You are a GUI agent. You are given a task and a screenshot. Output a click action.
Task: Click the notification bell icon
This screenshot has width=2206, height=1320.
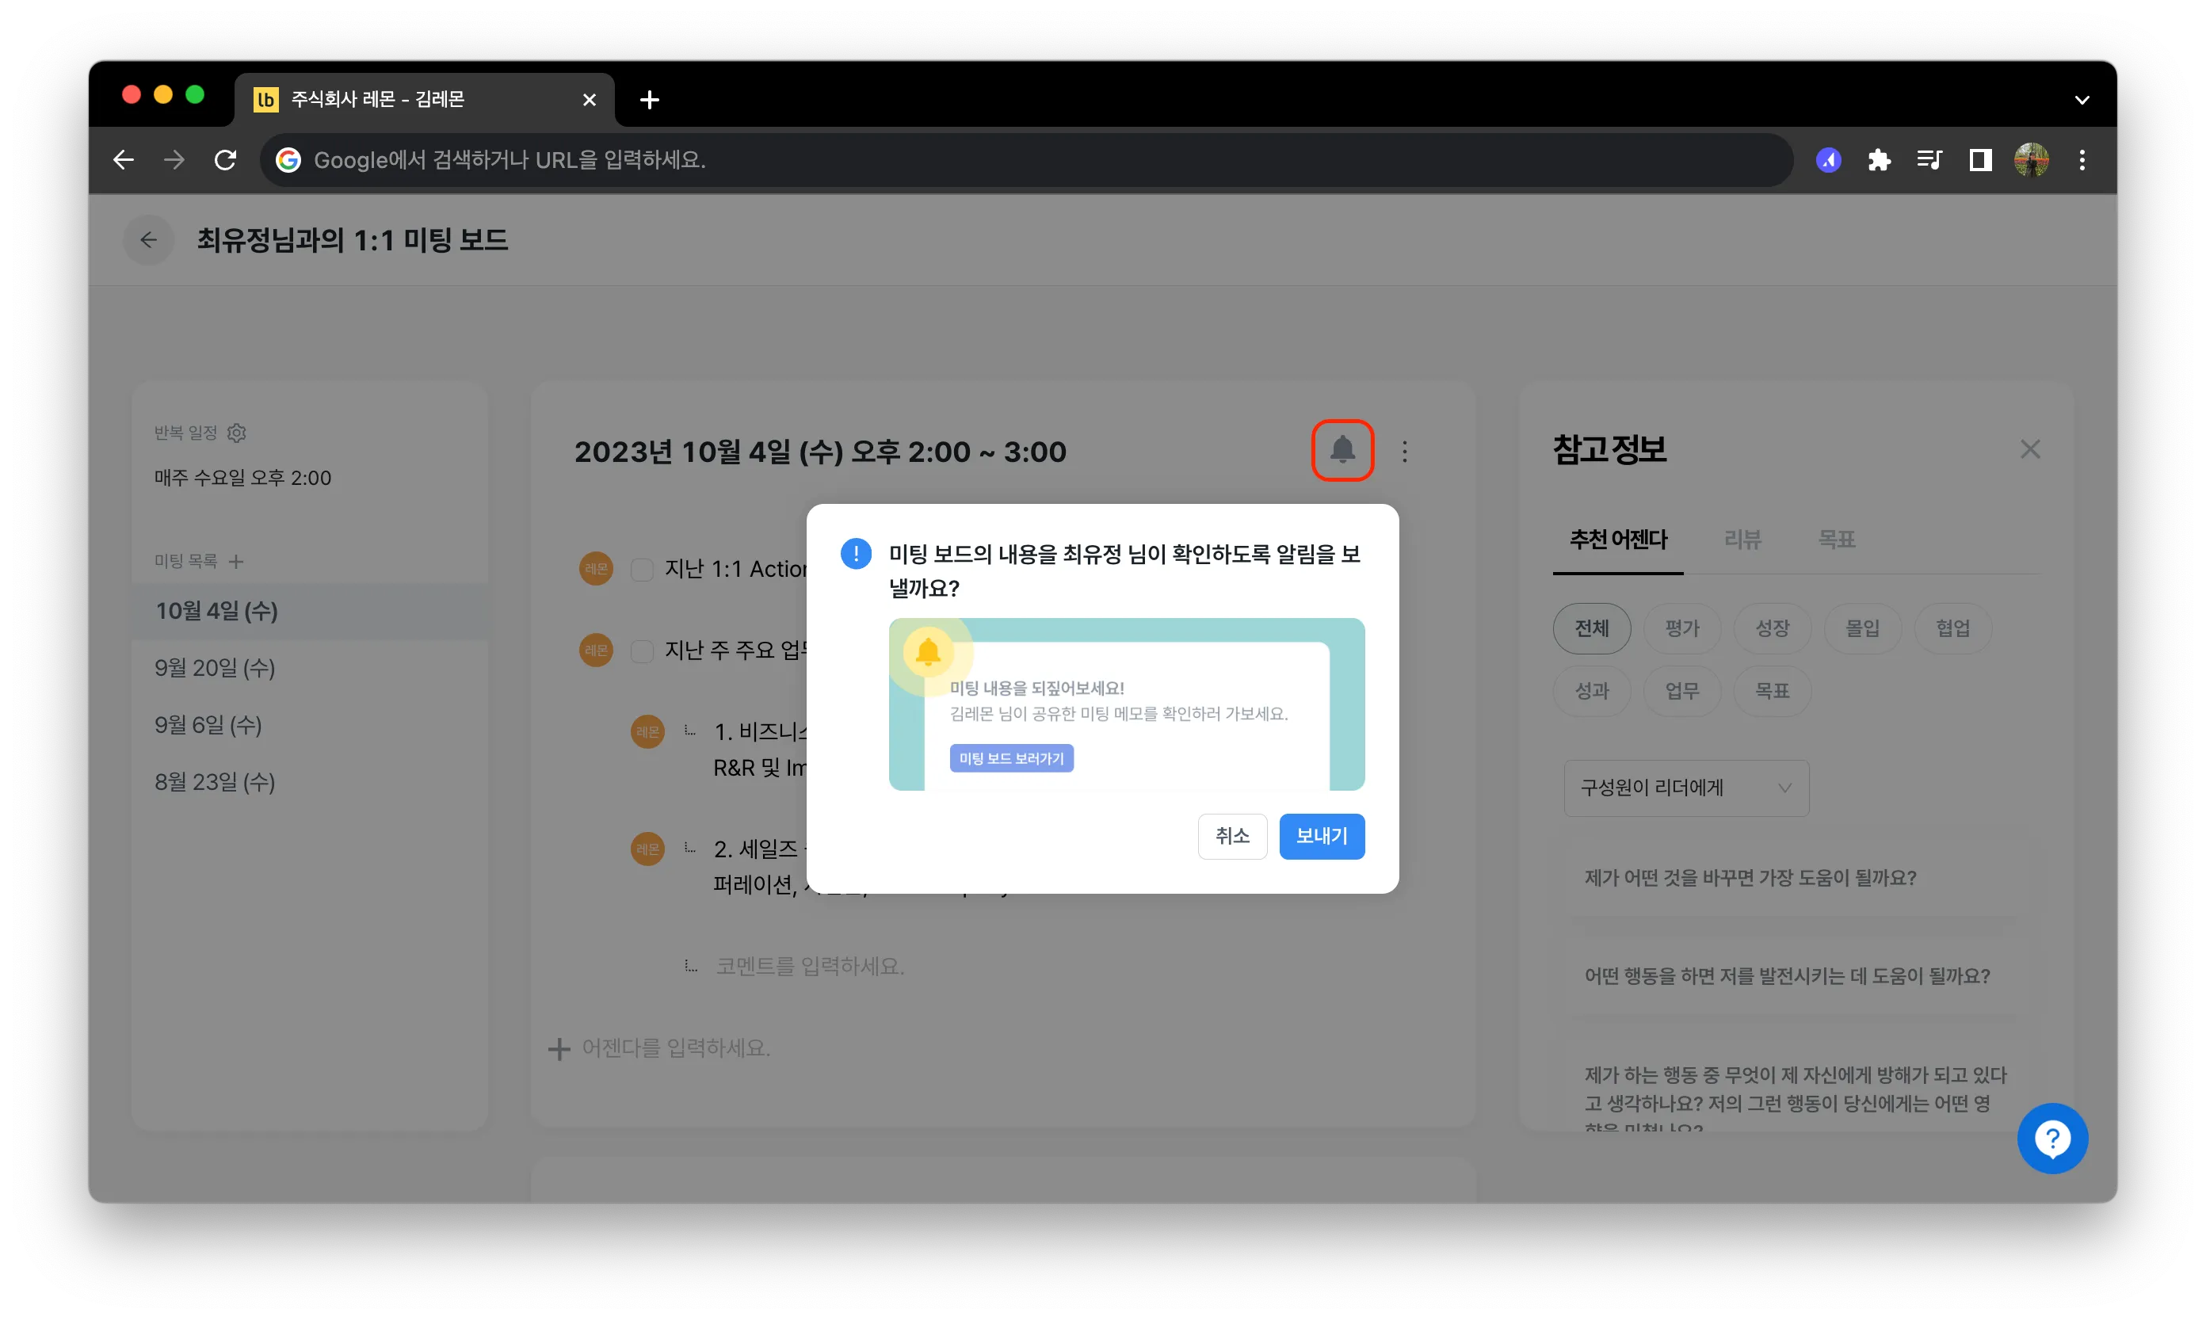[1342, 450]
